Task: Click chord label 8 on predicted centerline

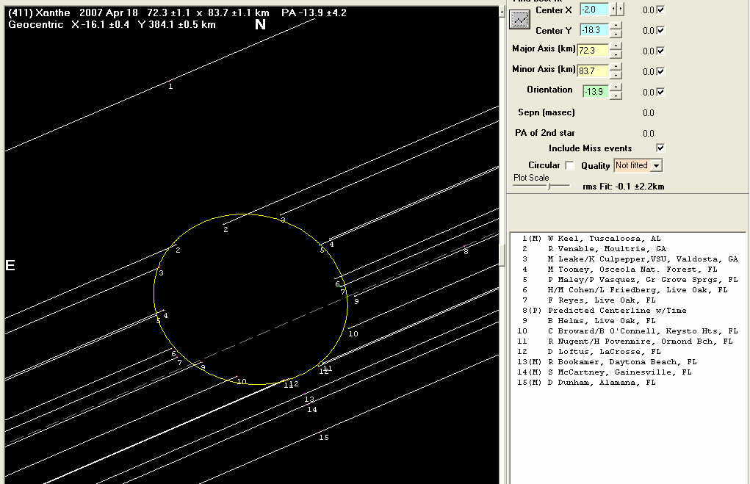Action: click(x=466, y=251)
